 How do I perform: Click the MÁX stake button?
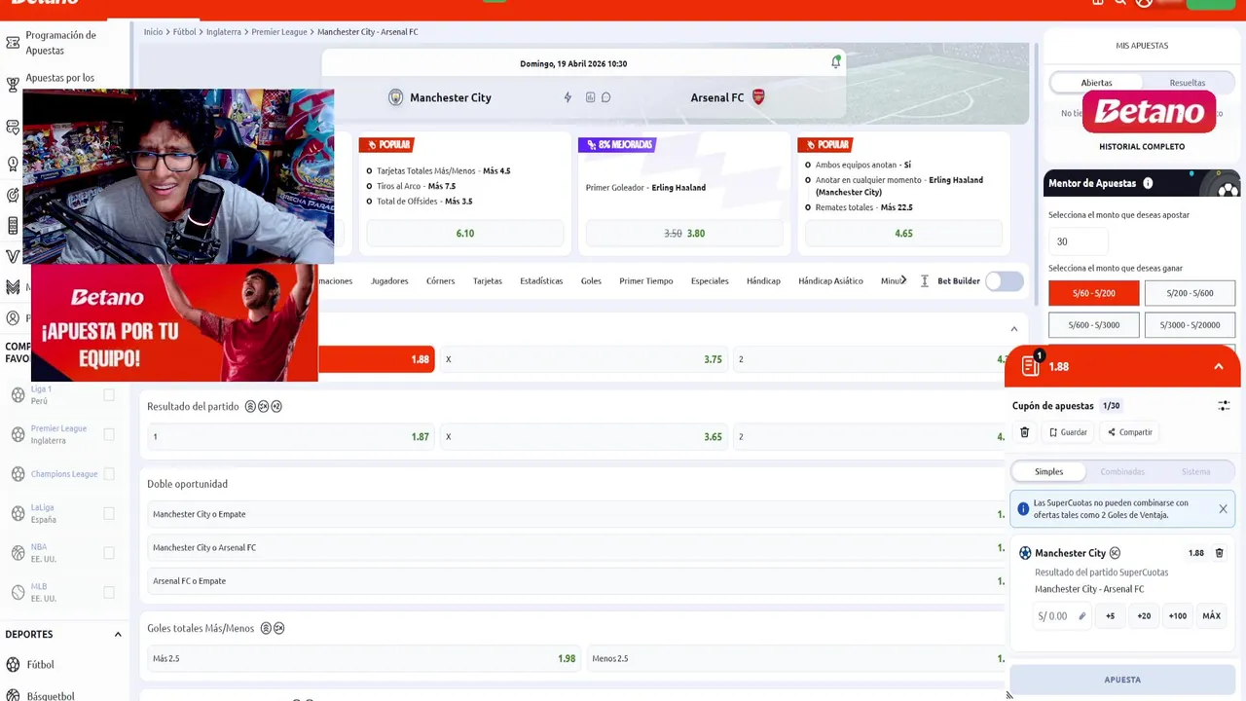pyautogui.click(x=1211, y=616)
